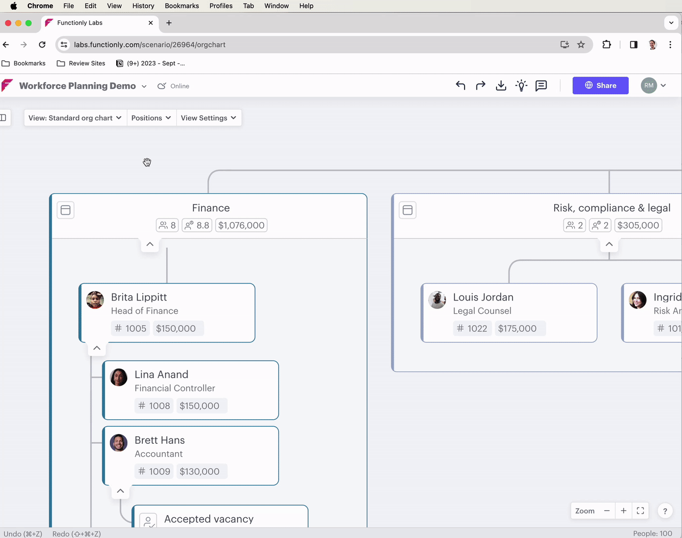Open the Bookmarks menu in menu bar
The height and width of the screenshot is (538, 682).
coord(182,6)
